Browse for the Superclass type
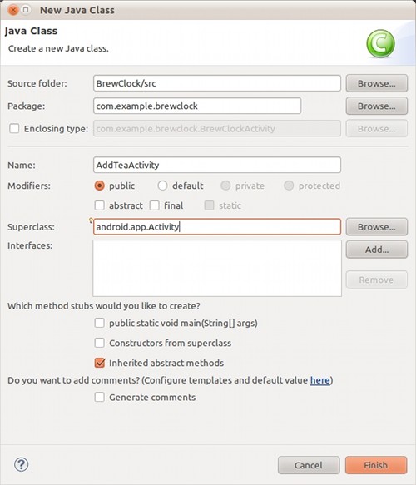The width and height of the screenshot is (416, 485). (x=376, y=227)
